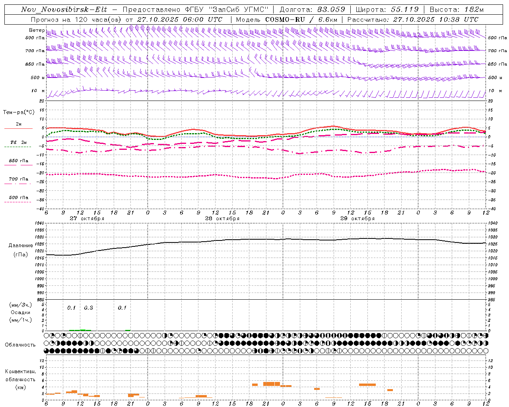Screen dimensions: 509x407
Task: Click the black pressure curve line
Action: [266, 239]
